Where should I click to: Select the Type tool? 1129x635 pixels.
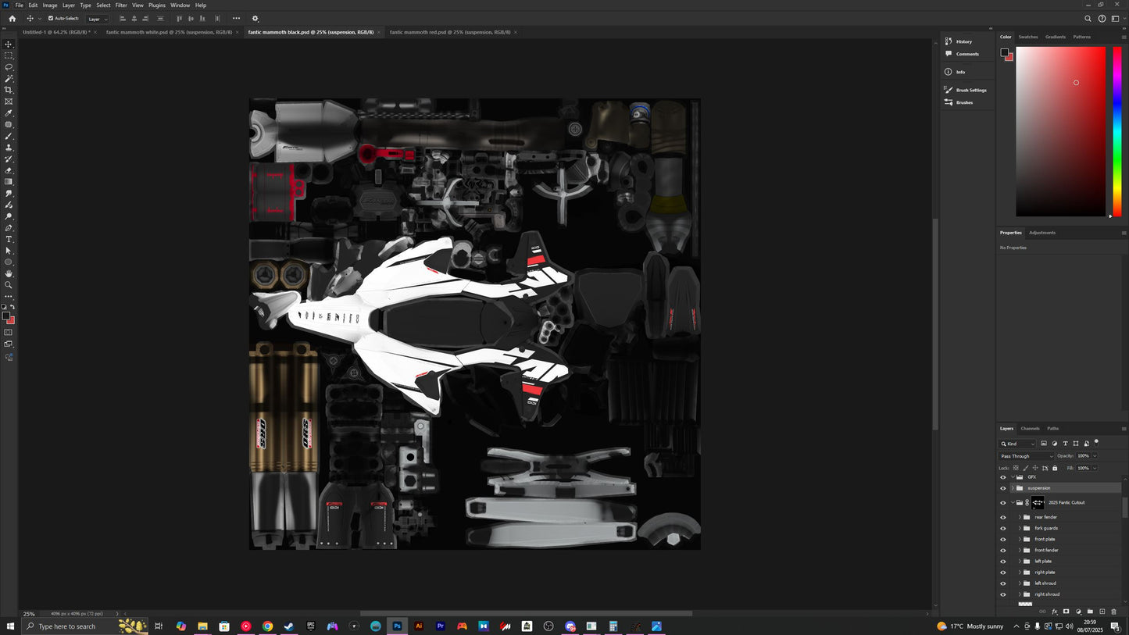pos(9,239)
